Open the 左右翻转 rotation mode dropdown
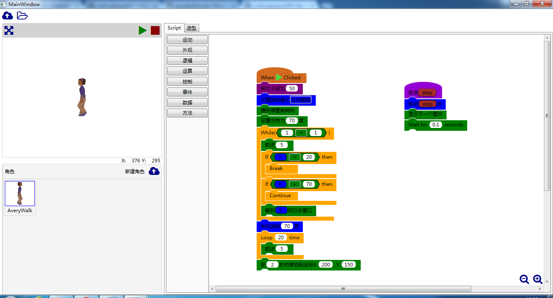553x298 pixels. pyautogui.click(x=301, y=100)
